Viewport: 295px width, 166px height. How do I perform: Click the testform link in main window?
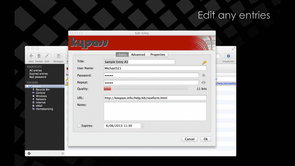pyautogui.click(x=226, y=83)
